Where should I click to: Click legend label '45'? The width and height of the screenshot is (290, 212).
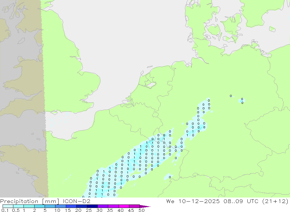point(131,210)
